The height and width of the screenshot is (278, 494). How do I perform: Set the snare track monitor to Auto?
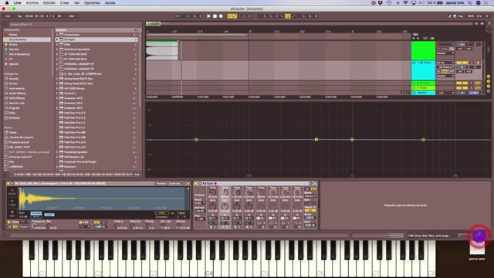[x=445, y=72]
